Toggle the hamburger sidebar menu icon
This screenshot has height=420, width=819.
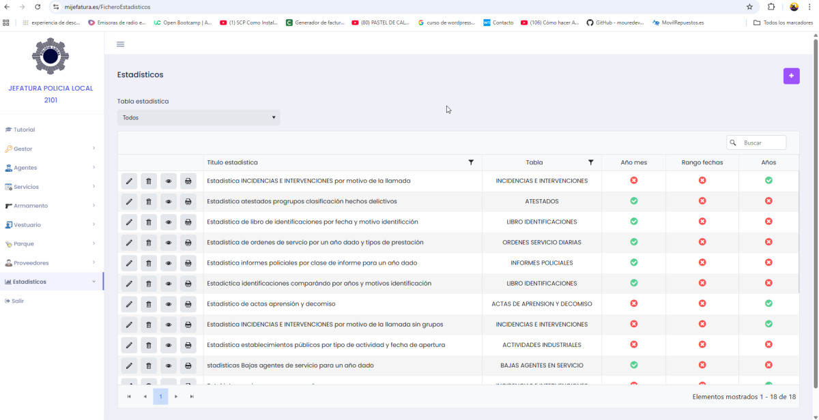tap(121, 44)
